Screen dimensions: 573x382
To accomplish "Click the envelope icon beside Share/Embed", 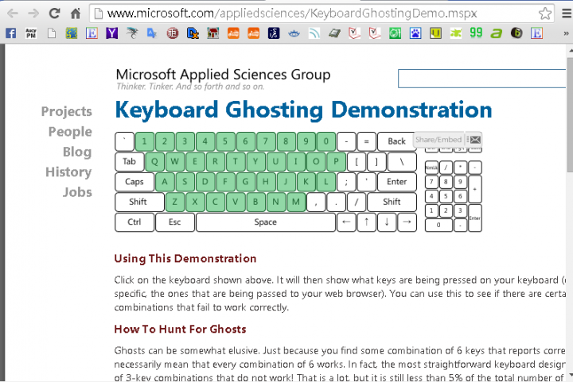I will [x=475, y=140].
